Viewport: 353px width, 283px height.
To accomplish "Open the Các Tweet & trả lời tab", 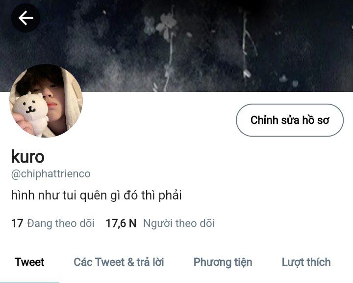I will point(119,262).
